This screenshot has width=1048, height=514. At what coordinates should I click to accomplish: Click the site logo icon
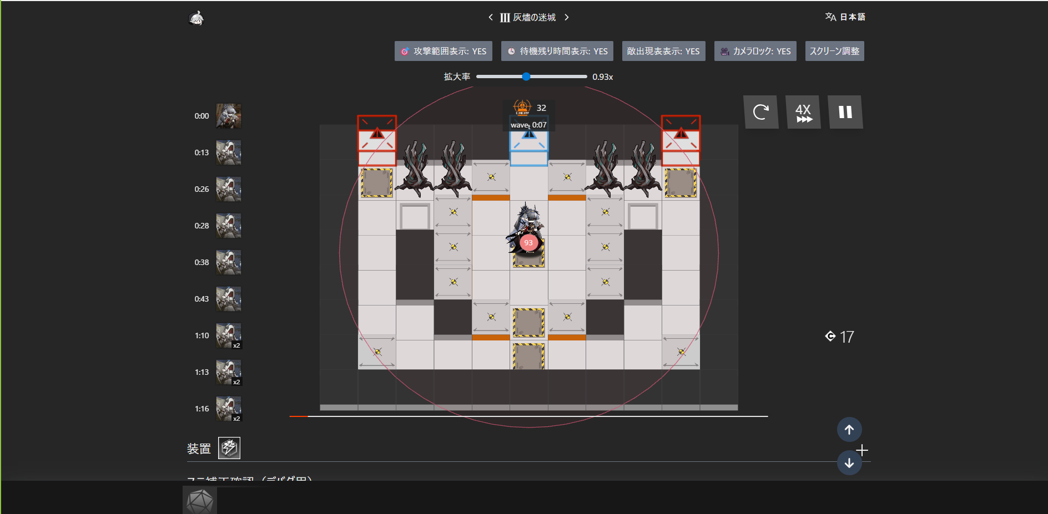(x=196, y=18)
